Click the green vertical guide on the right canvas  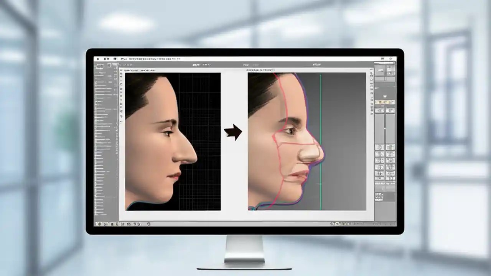pos(320,142)
